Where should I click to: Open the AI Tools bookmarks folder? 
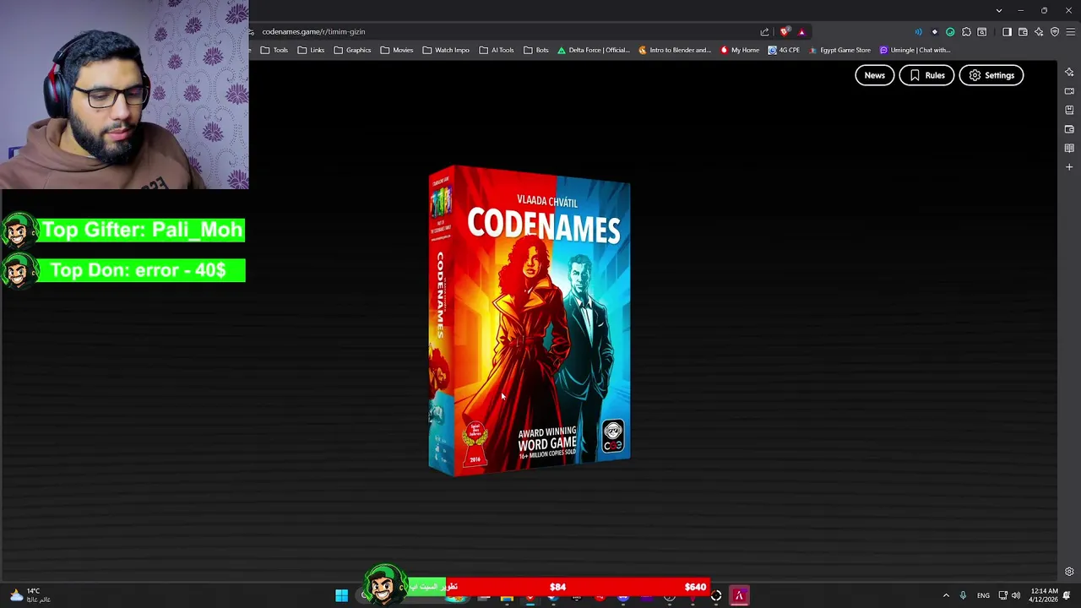pyautogui.click(x=496, y=50)
